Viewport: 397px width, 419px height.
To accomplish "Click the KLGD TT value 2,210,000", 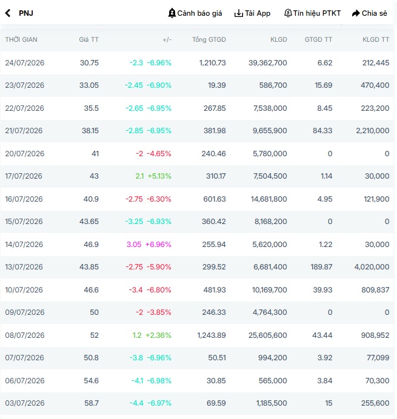I will 373,131.
